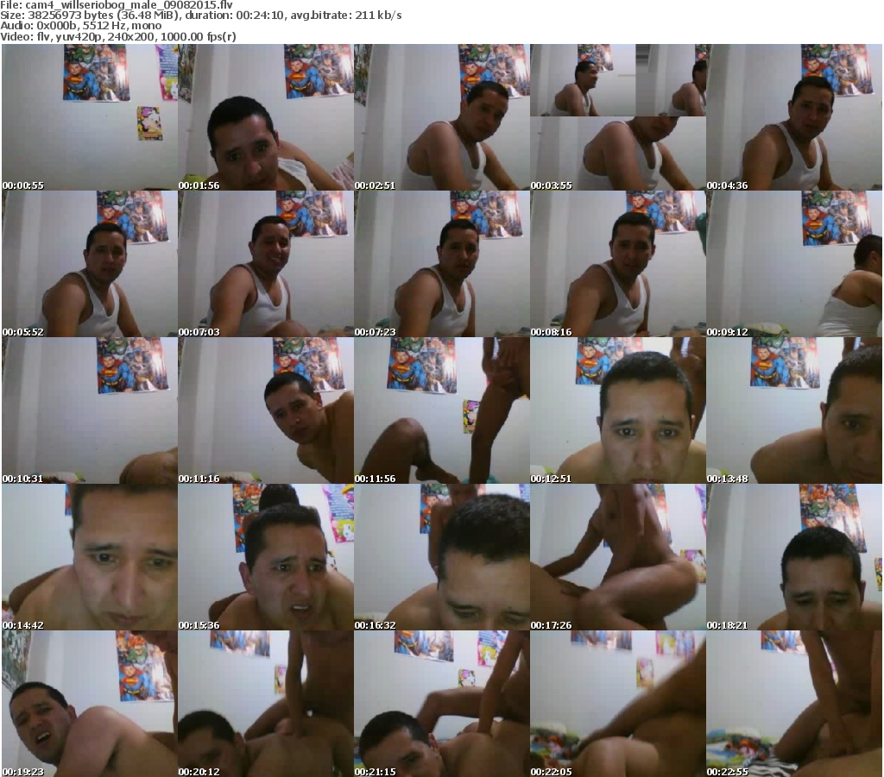The width and height of the screenshot is (884, 777).
Task: Open the thumbnail stamped 00:21:15
Action: [x=442, y=704]
